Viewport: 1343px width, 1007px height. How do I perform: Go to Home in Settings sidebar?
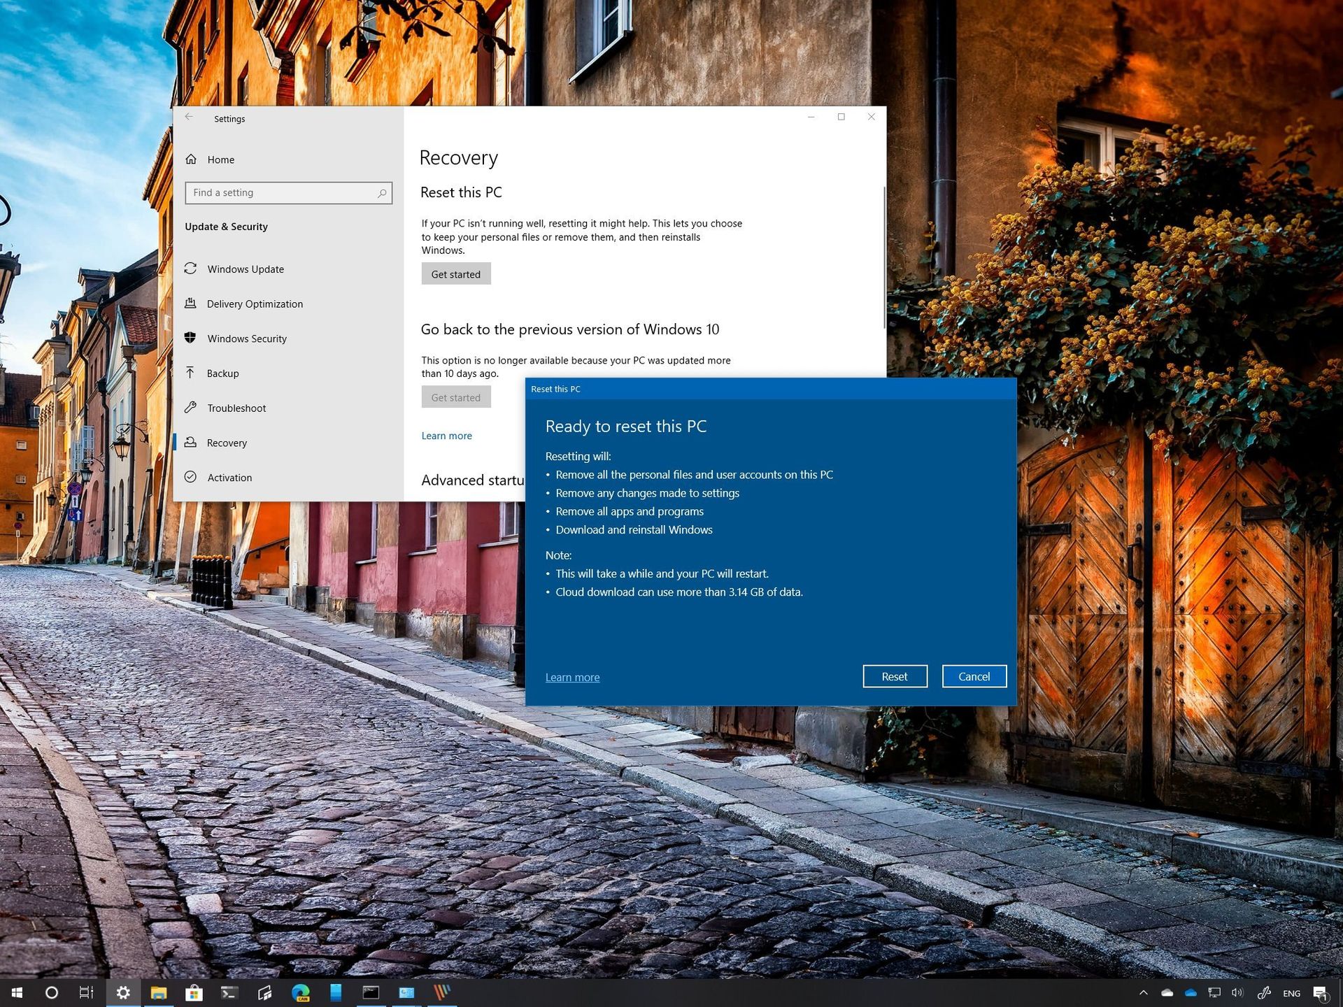[x=220, y=159]
